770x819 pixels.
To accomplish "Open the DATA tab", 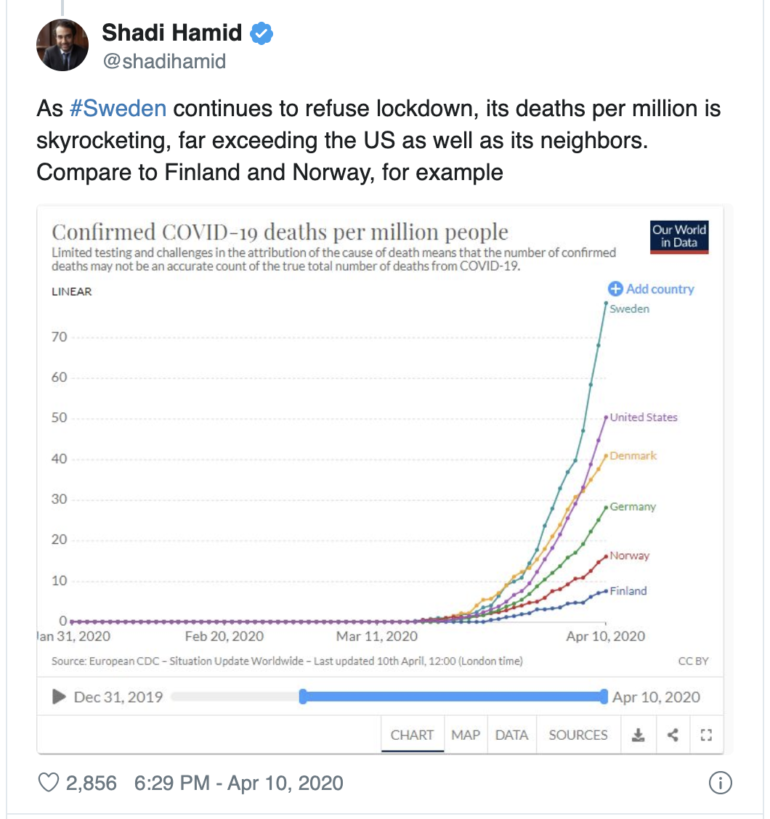I will (x=511, y=735).
